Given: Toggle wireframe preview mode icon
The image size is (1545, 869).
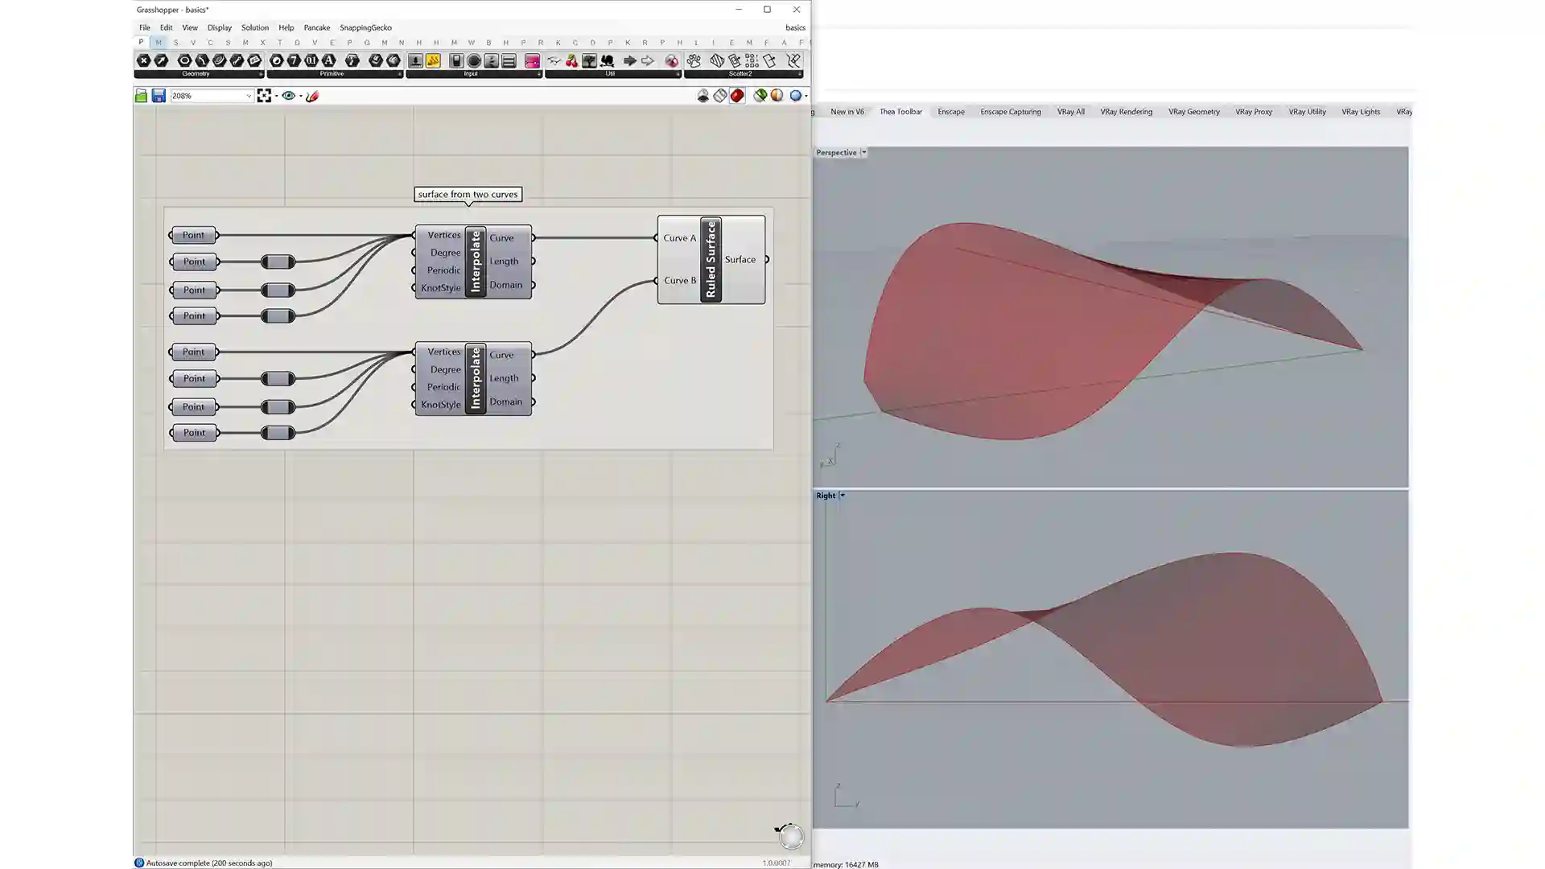Looking at the screenshot, I should pyautogui.click(x=720, y=96).
